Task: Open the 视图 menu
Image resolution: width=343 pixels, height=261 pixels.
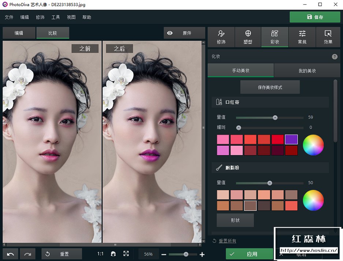Action: coord(71,17)
